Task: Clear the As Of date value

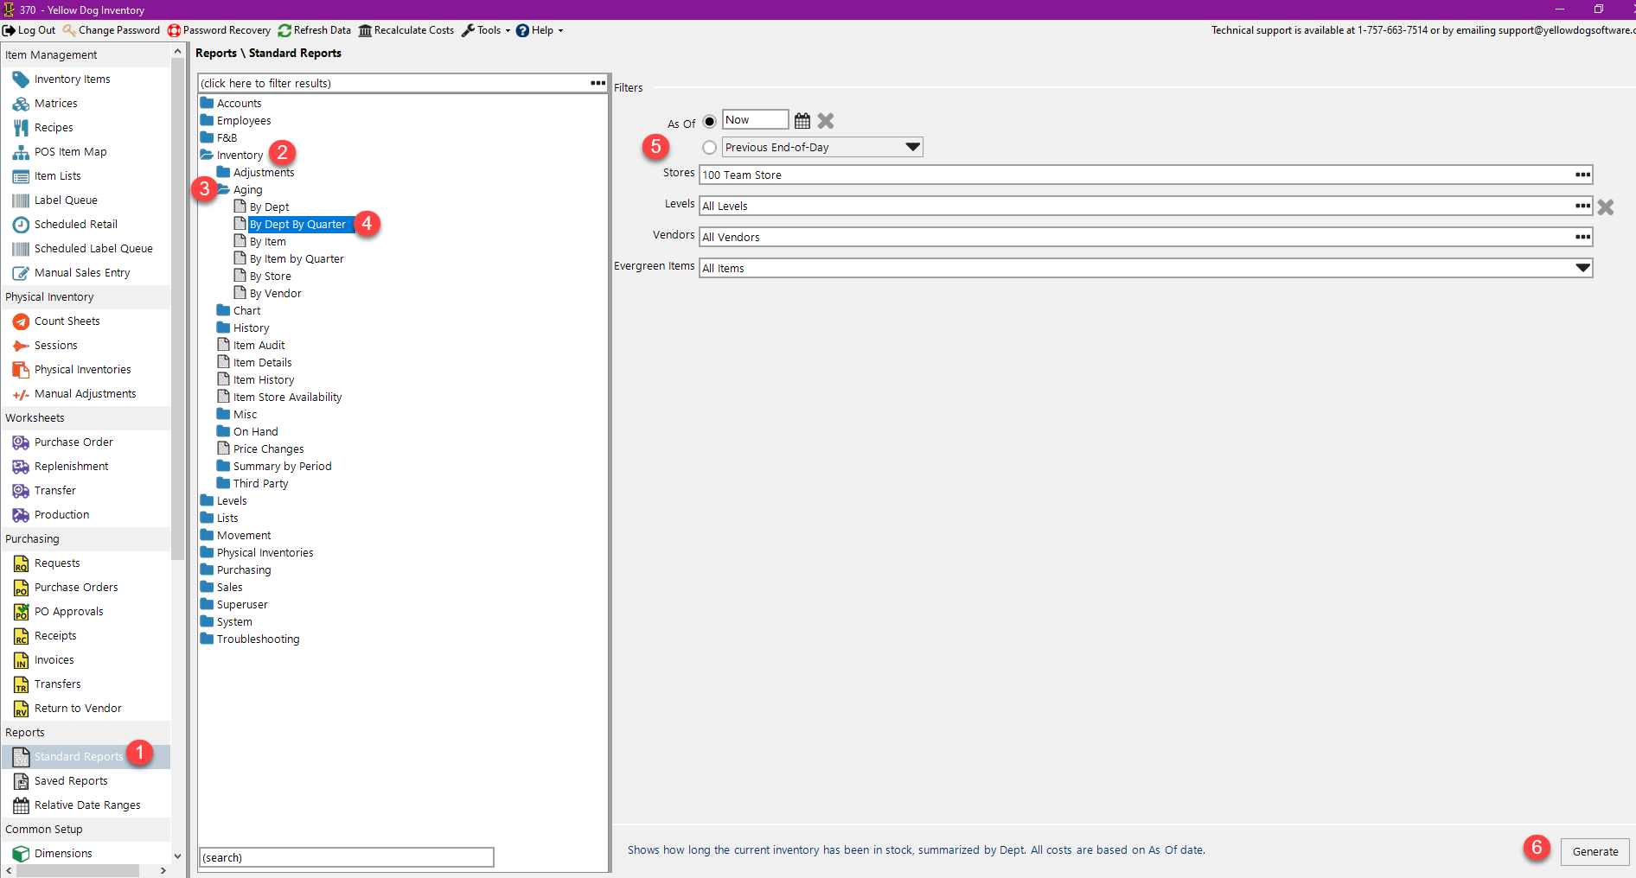Action: [826, 120]
